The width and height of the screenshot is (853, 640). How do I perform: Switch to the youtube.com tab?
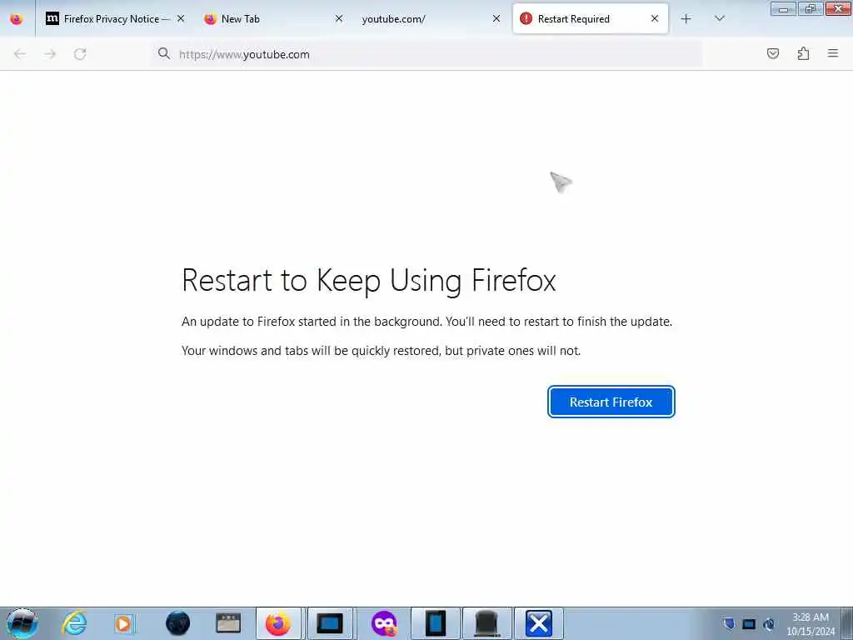click(x=430, y=19)
